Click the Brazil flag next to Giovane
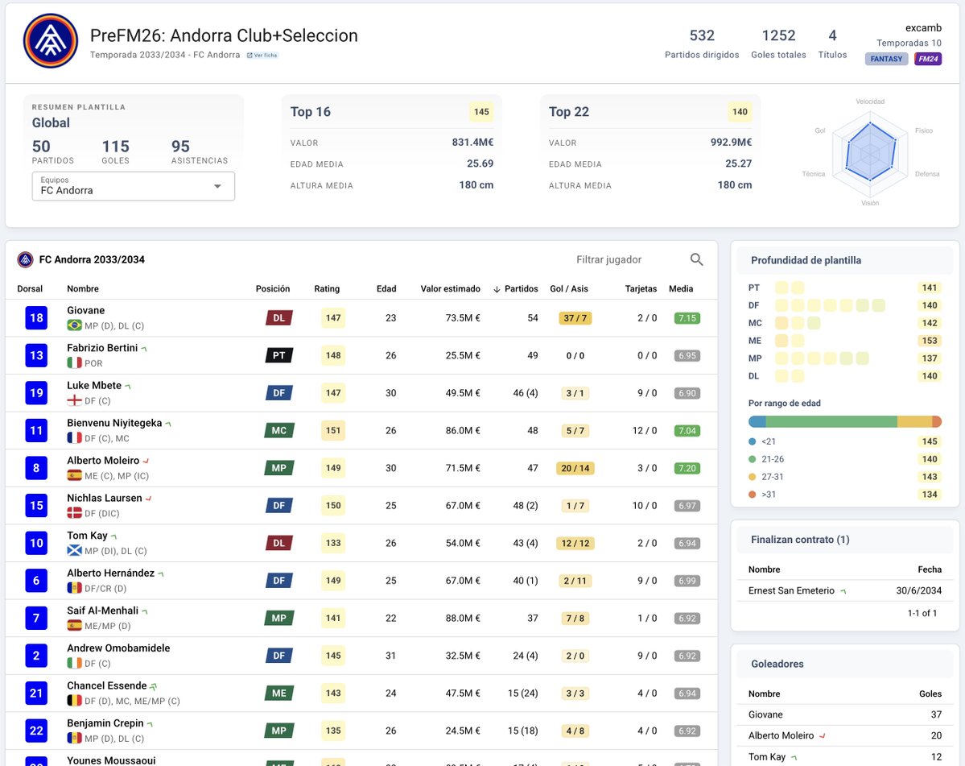 [75, 325]
